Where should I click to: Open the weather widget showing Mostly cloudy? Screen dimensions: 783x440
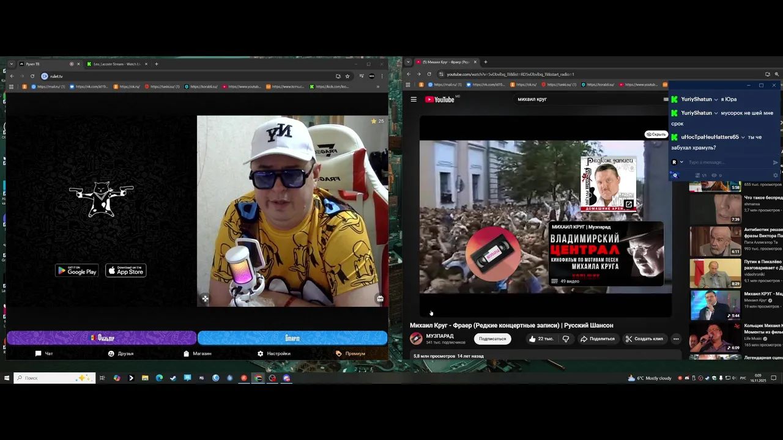point(650,378)
